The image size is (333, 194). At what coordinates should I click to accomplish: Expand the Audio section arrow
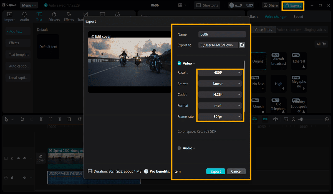(x=194, y=148)
